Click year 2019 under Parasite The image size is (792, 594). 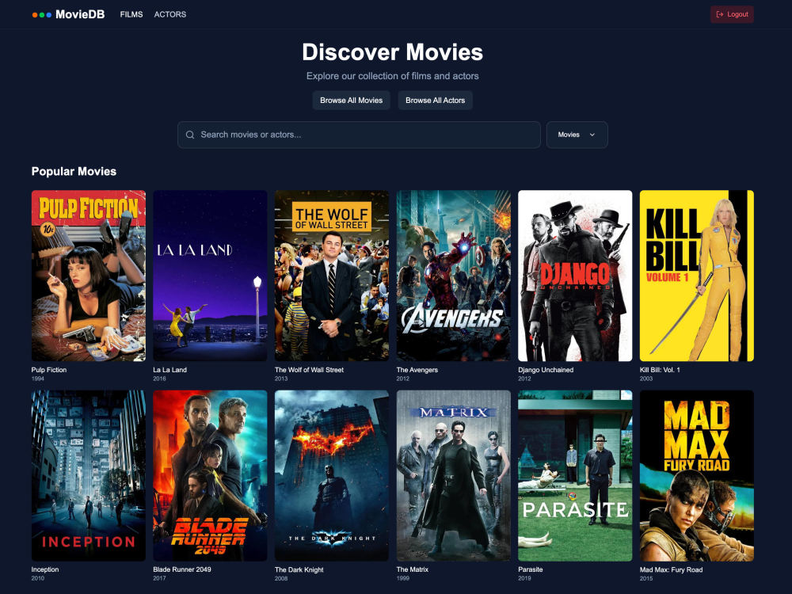(x=524, y=578)
